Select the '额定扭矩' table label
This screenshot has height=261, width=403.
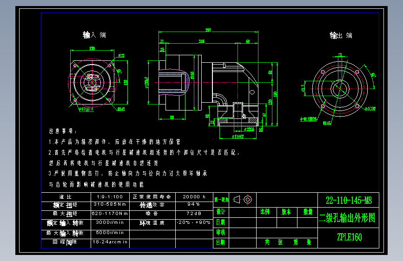65,205
